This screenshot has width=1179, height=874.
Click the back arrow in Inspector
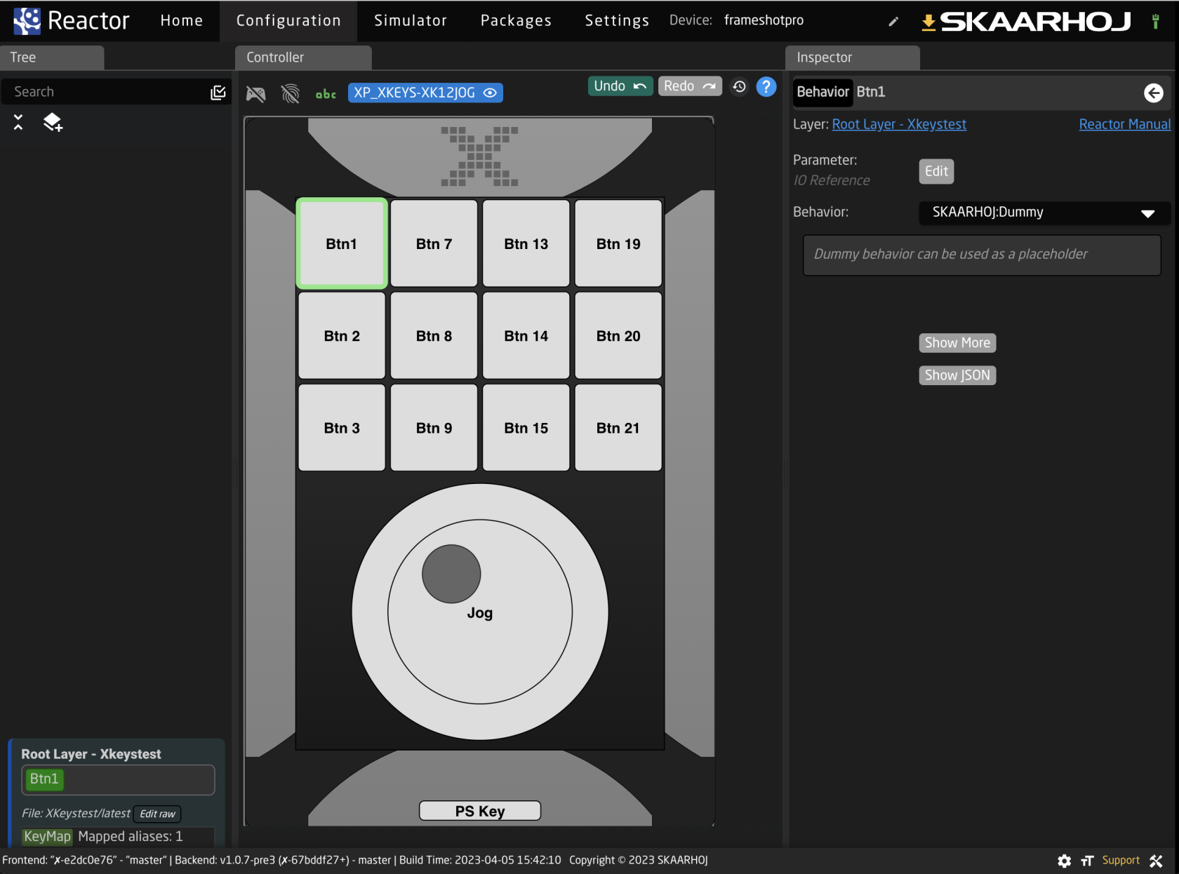[x=1153, y=93]
